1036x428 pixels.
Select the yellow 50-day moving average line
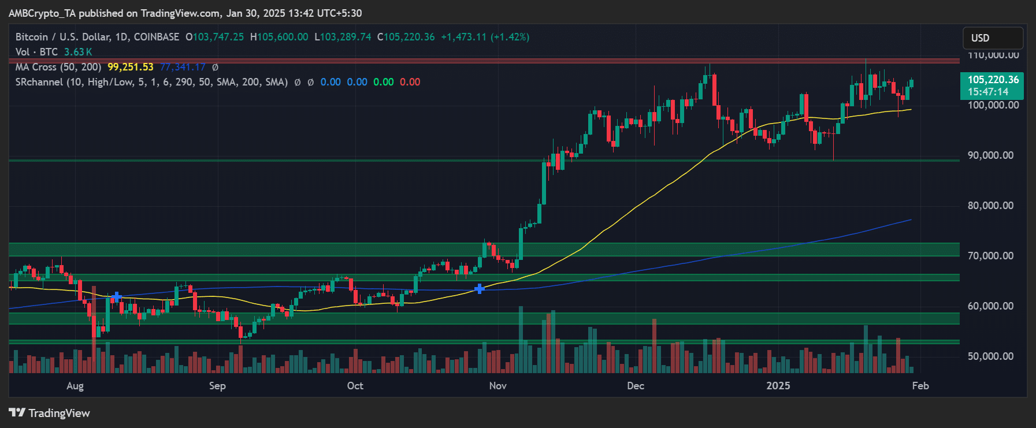636,207
